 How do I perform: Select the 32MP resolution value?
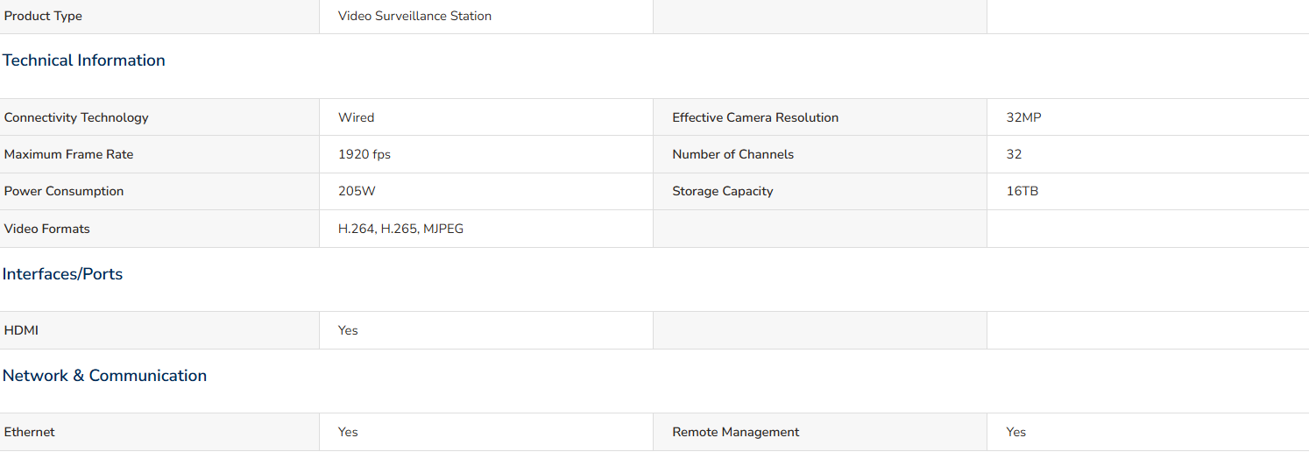click(x=1024, y=117)
